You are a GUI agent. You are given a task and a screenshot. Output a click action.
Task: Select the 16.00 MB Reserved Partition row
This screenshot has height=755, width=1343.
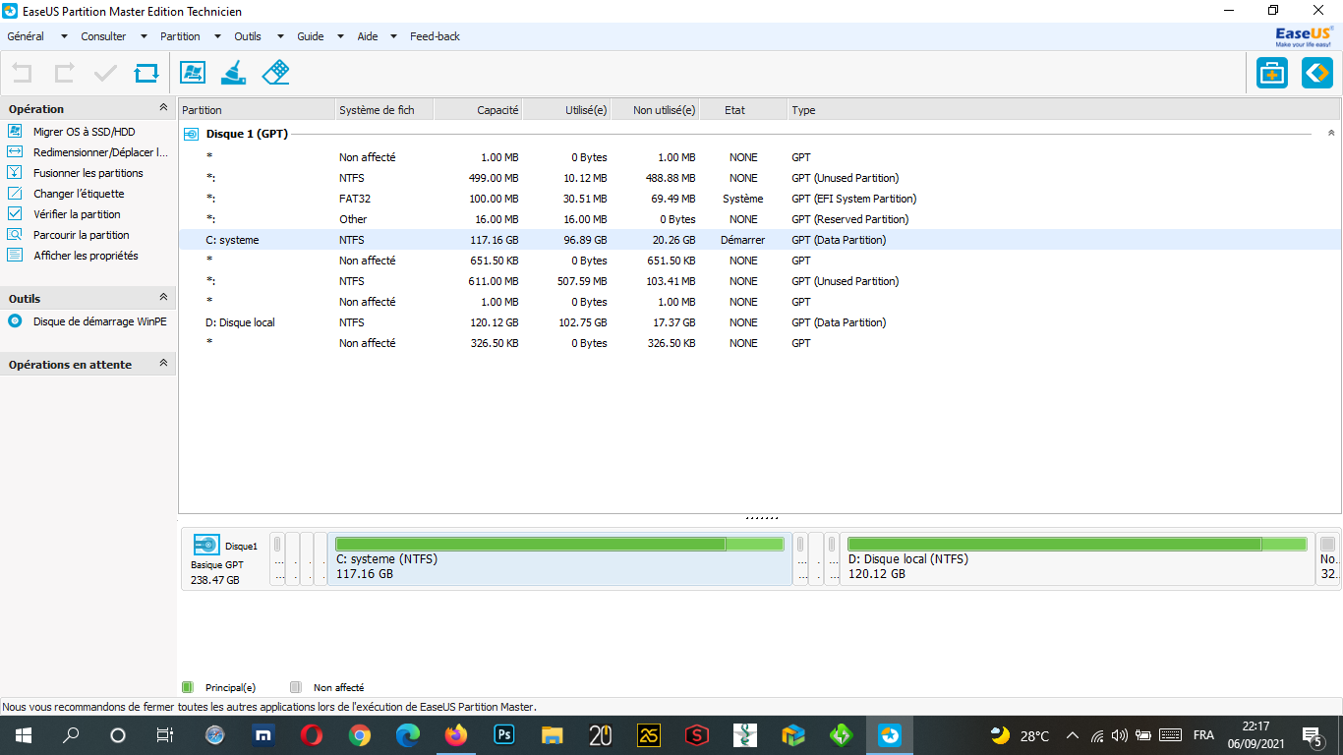[x=760, y=219]
